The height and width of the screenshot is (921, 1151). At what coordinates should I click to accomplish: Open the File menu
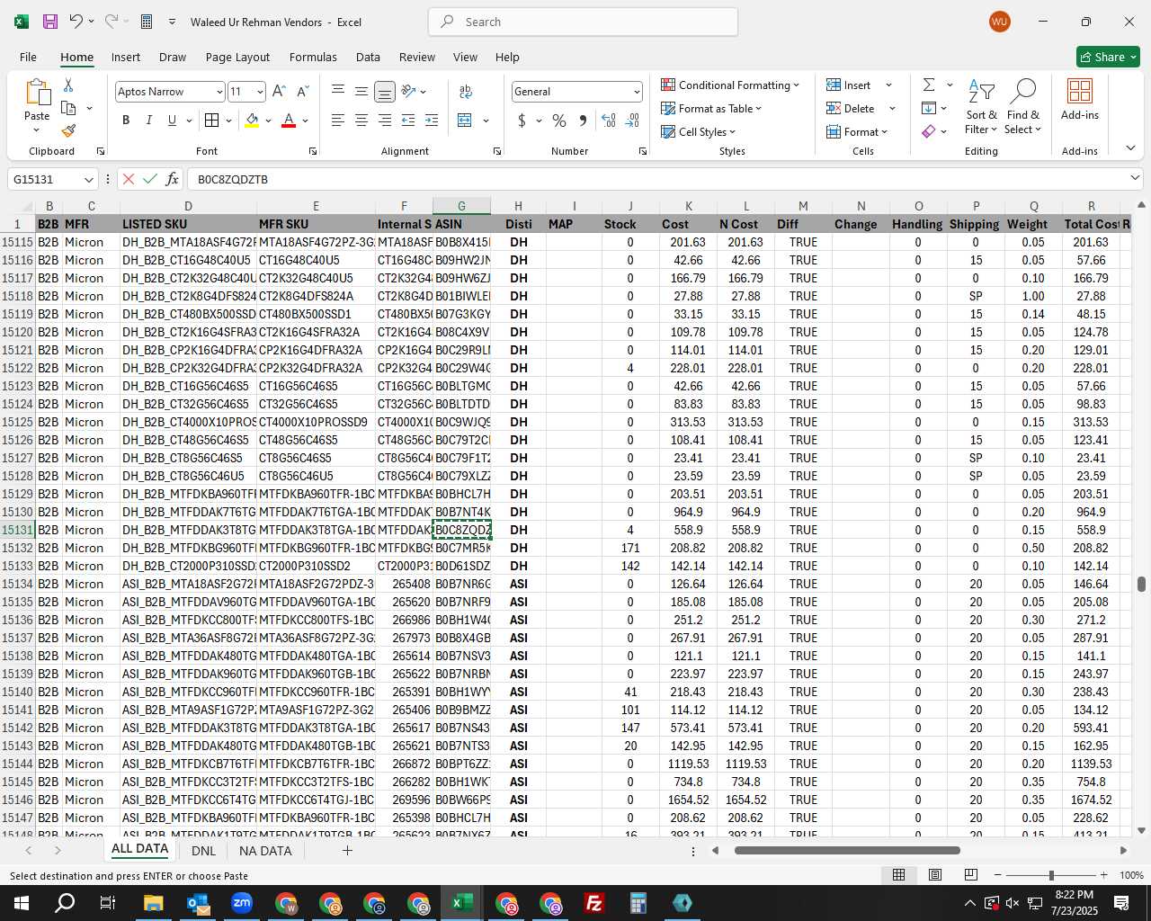point(28,57)
